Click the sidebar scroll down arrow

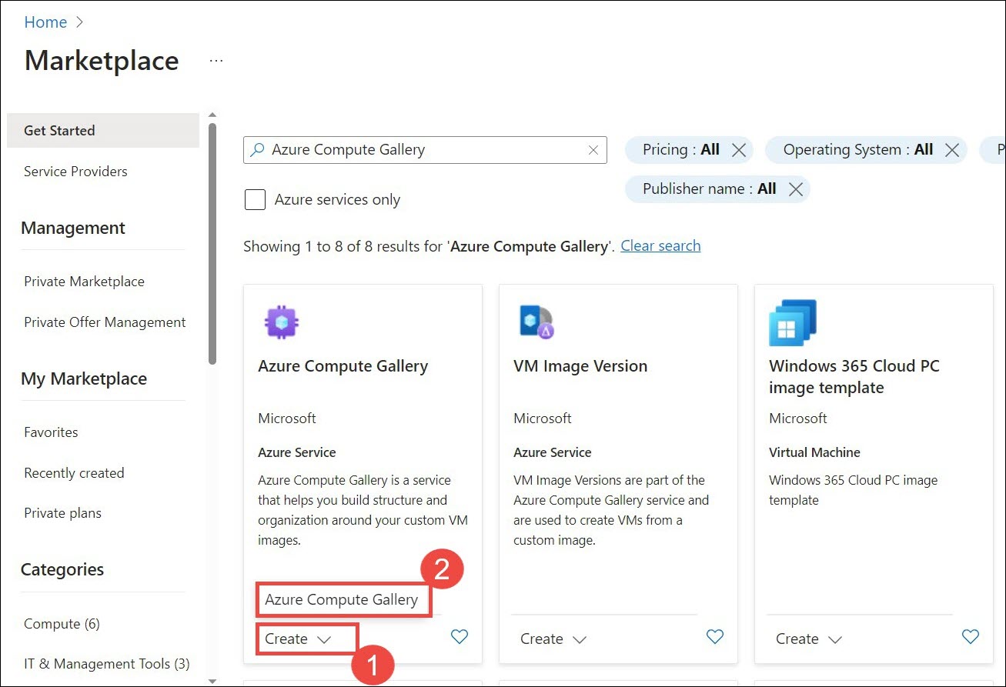tap(212, 681)
